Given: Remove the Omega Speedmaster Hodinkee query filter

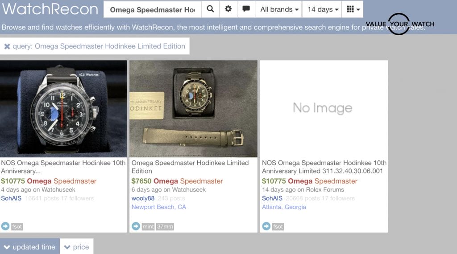Looking at the screenshot, I should point(7,46).
